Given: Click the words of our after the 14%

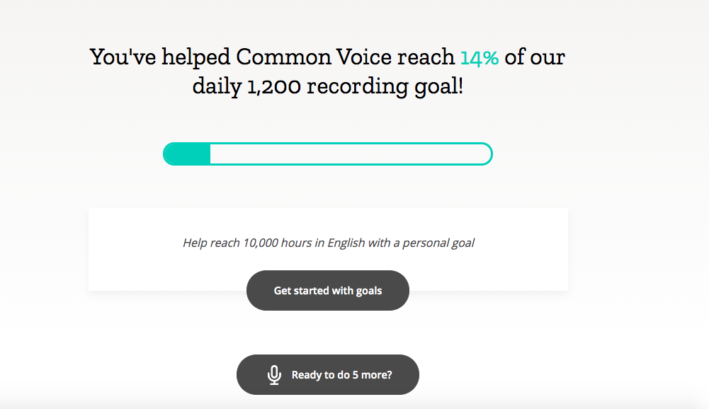Looking at the screenshot, I should pos(535,57).
